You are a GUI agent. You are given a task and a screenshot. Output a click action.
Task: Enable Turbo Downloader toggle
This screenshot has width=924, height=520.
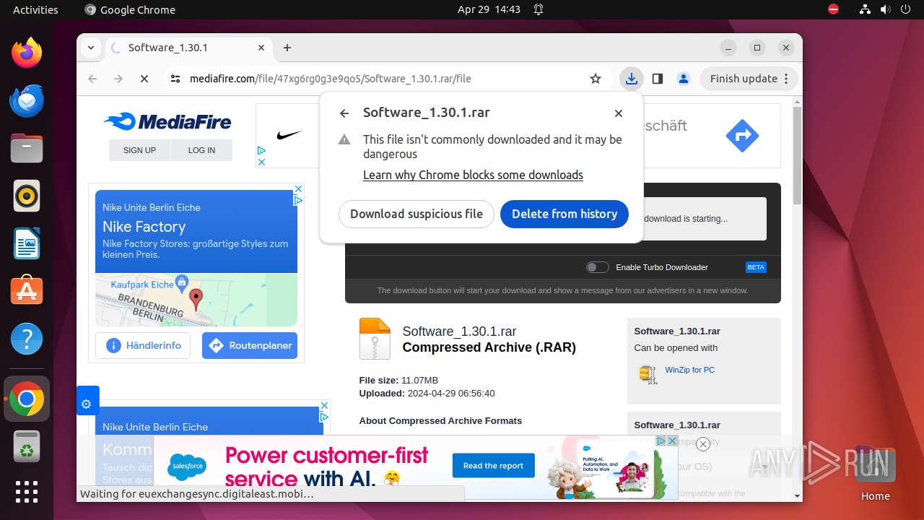tap(597, 267)
